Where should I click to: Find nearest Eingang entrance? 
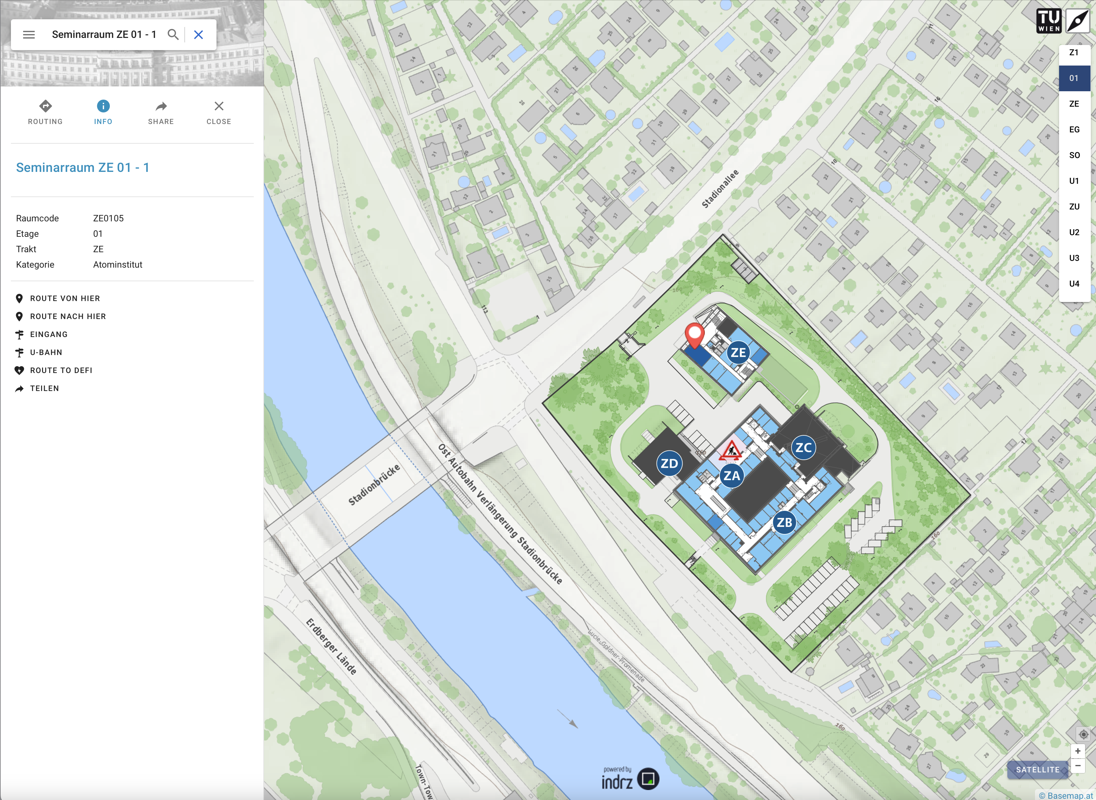[x=49, y=334]
